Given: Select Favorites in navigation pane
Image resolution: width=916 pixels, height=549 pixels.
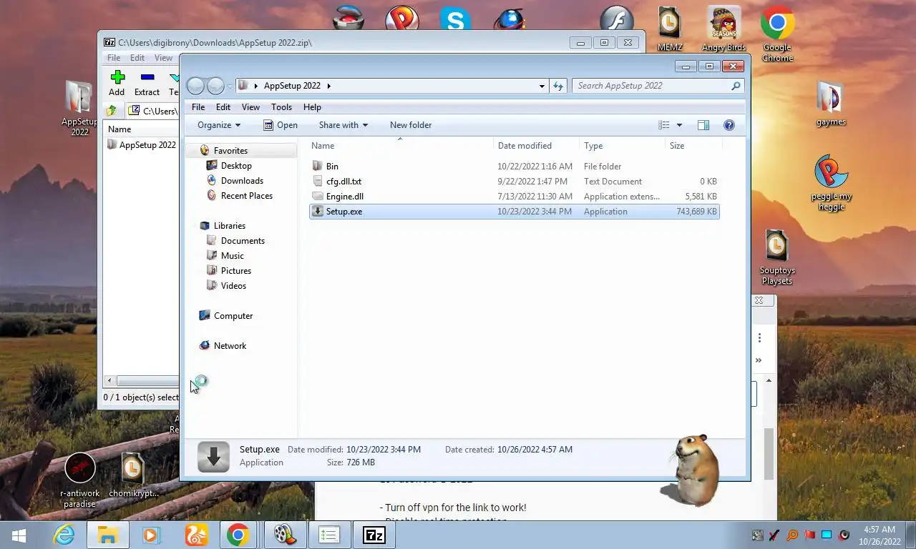Looking at the screenshot, I should [230, 151].
